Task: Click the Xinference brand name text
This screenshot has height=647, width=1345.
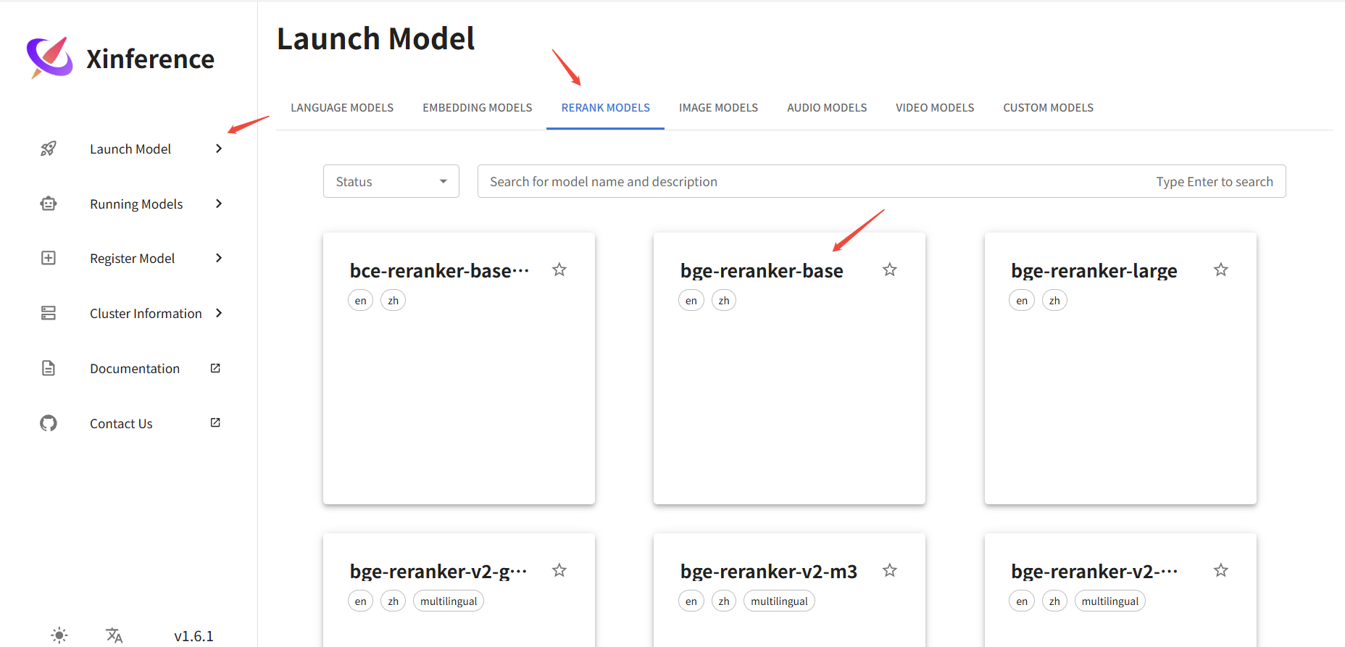Action: (x=150, y=59)
